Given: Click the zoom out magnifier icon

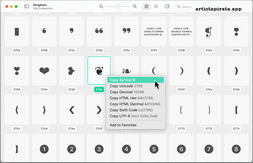Looking at the screenshot, I should pyautogui.click(x=101, y=6).
